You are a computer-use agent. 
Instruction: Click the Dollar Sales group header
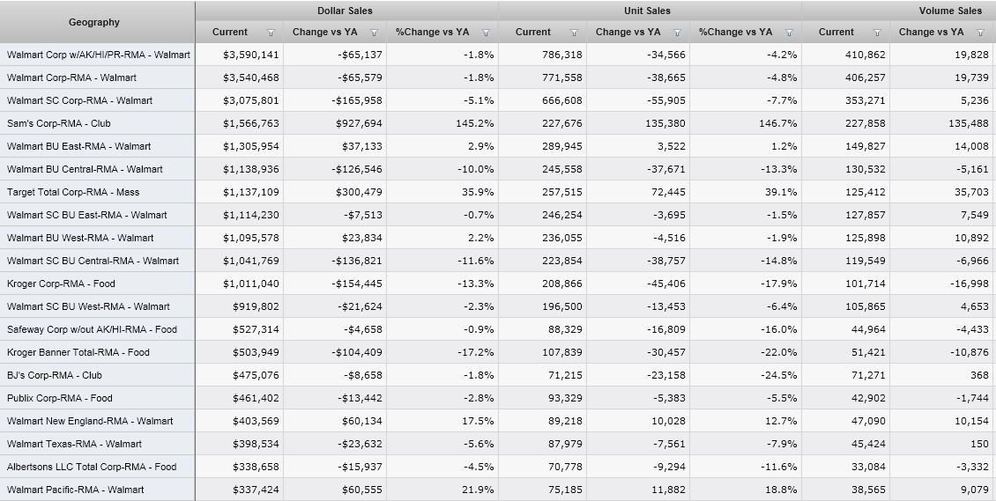coord(345,11)
